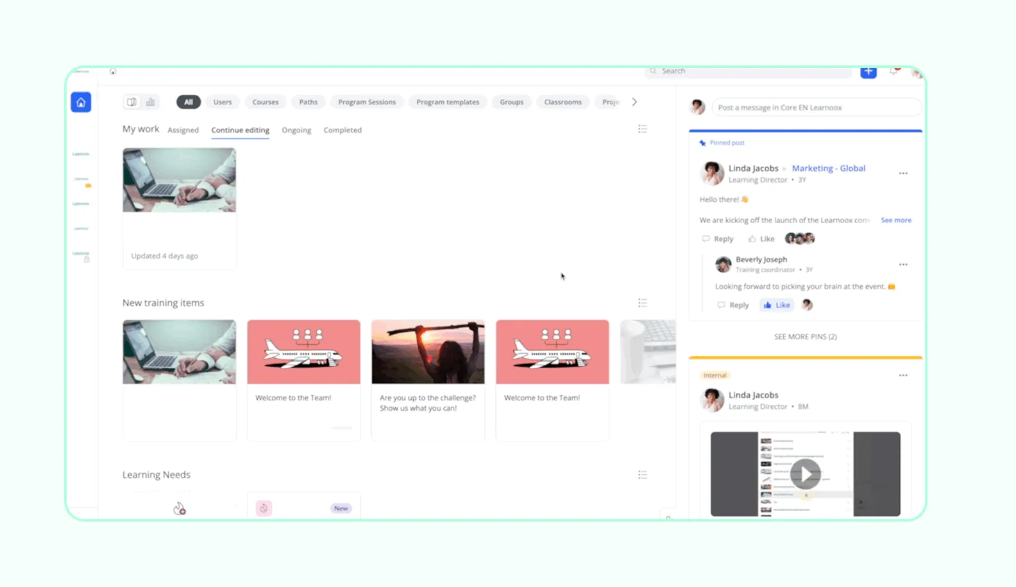Click the pink icon on the New learning need card
1016x587 pixels.
(264, 508)
